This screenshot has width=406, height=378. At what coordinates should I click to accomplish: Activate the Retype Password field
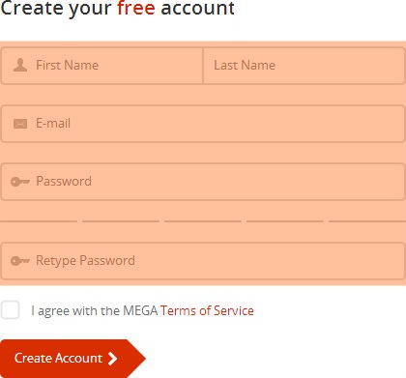click(203, 261)
